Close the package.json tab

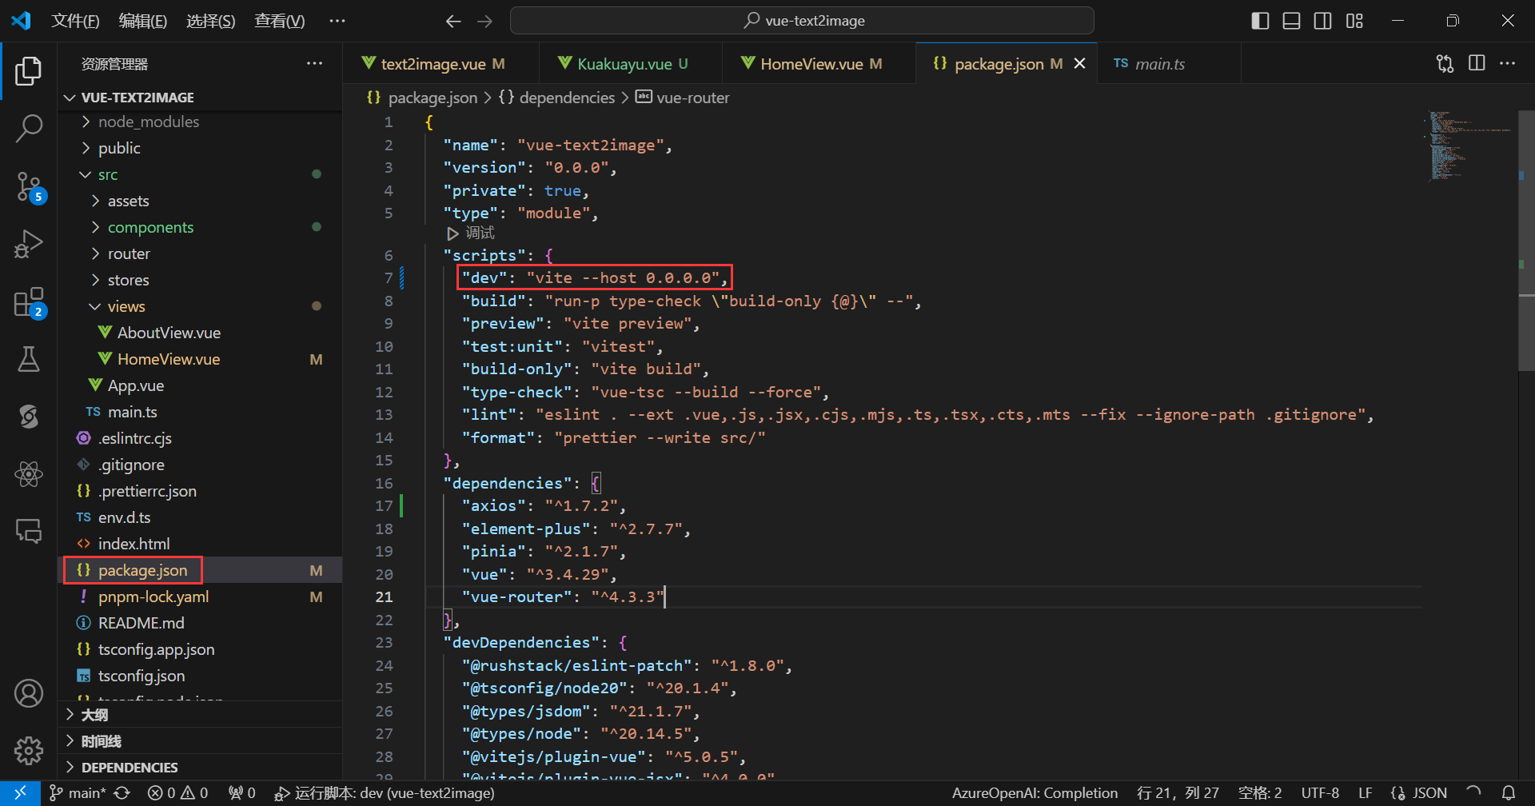1079,63
